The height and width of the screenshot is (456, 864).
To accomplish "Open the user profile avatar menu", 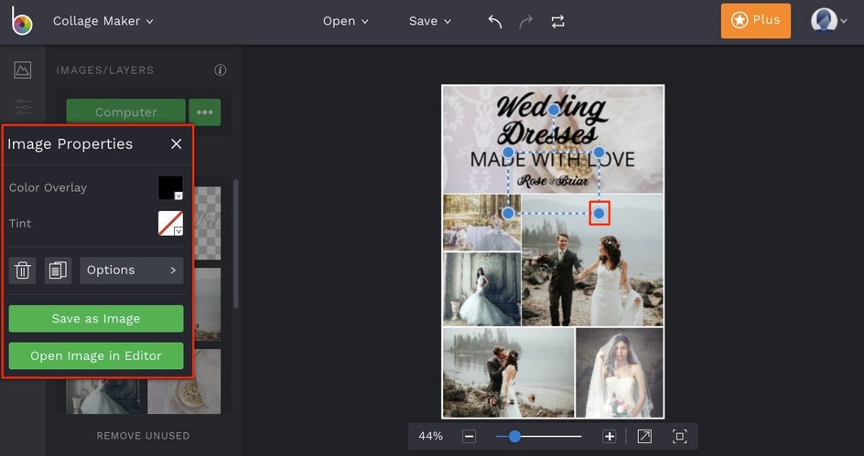I will (x=828, y=21).
